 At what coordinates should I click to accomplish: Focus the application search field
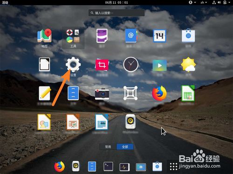click(x=116, y=13)
